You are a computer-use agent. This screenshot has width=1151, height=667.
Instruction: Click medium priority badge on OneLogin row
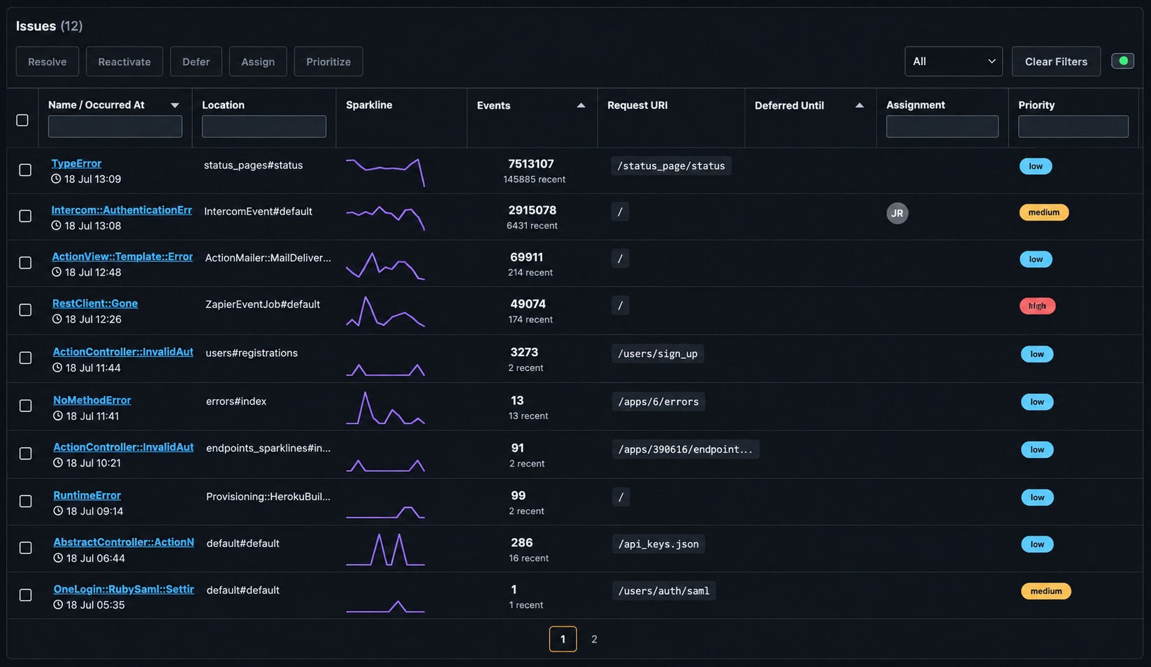1045,591
